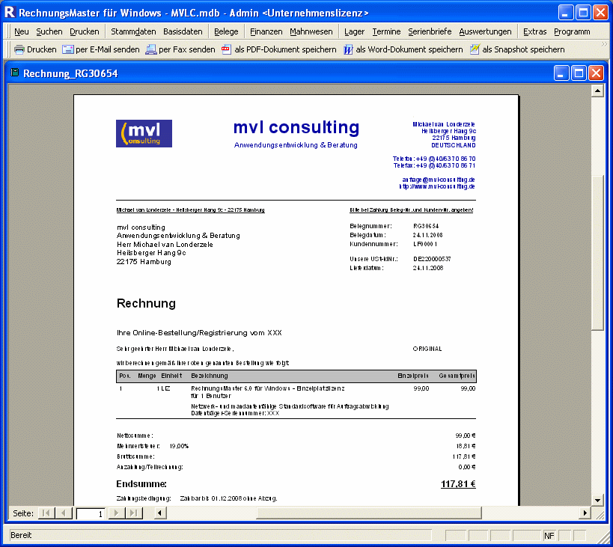Open the Extras menu

(535, 31)
